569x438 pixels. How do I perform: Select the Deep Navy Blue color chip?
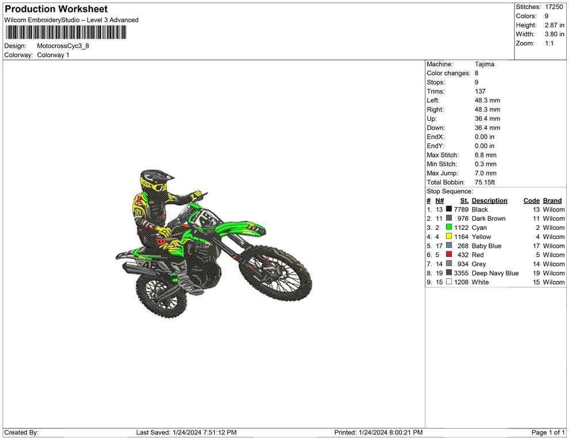coord(449,273)
